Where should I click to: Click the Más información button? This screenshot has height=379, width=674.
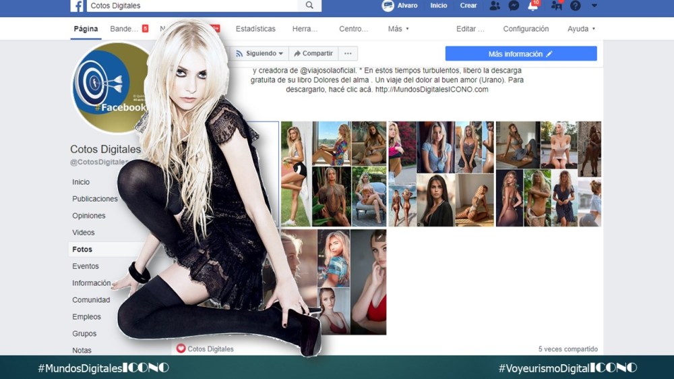521,54
